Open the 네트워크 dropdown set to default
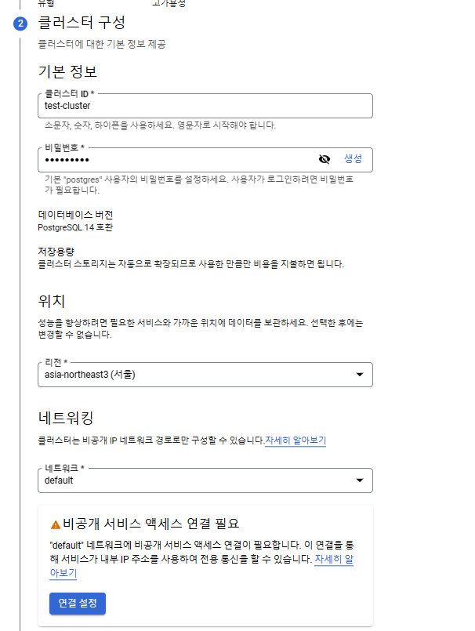The width and height of the screenshot is (475, 631). (x=196, y=480)
